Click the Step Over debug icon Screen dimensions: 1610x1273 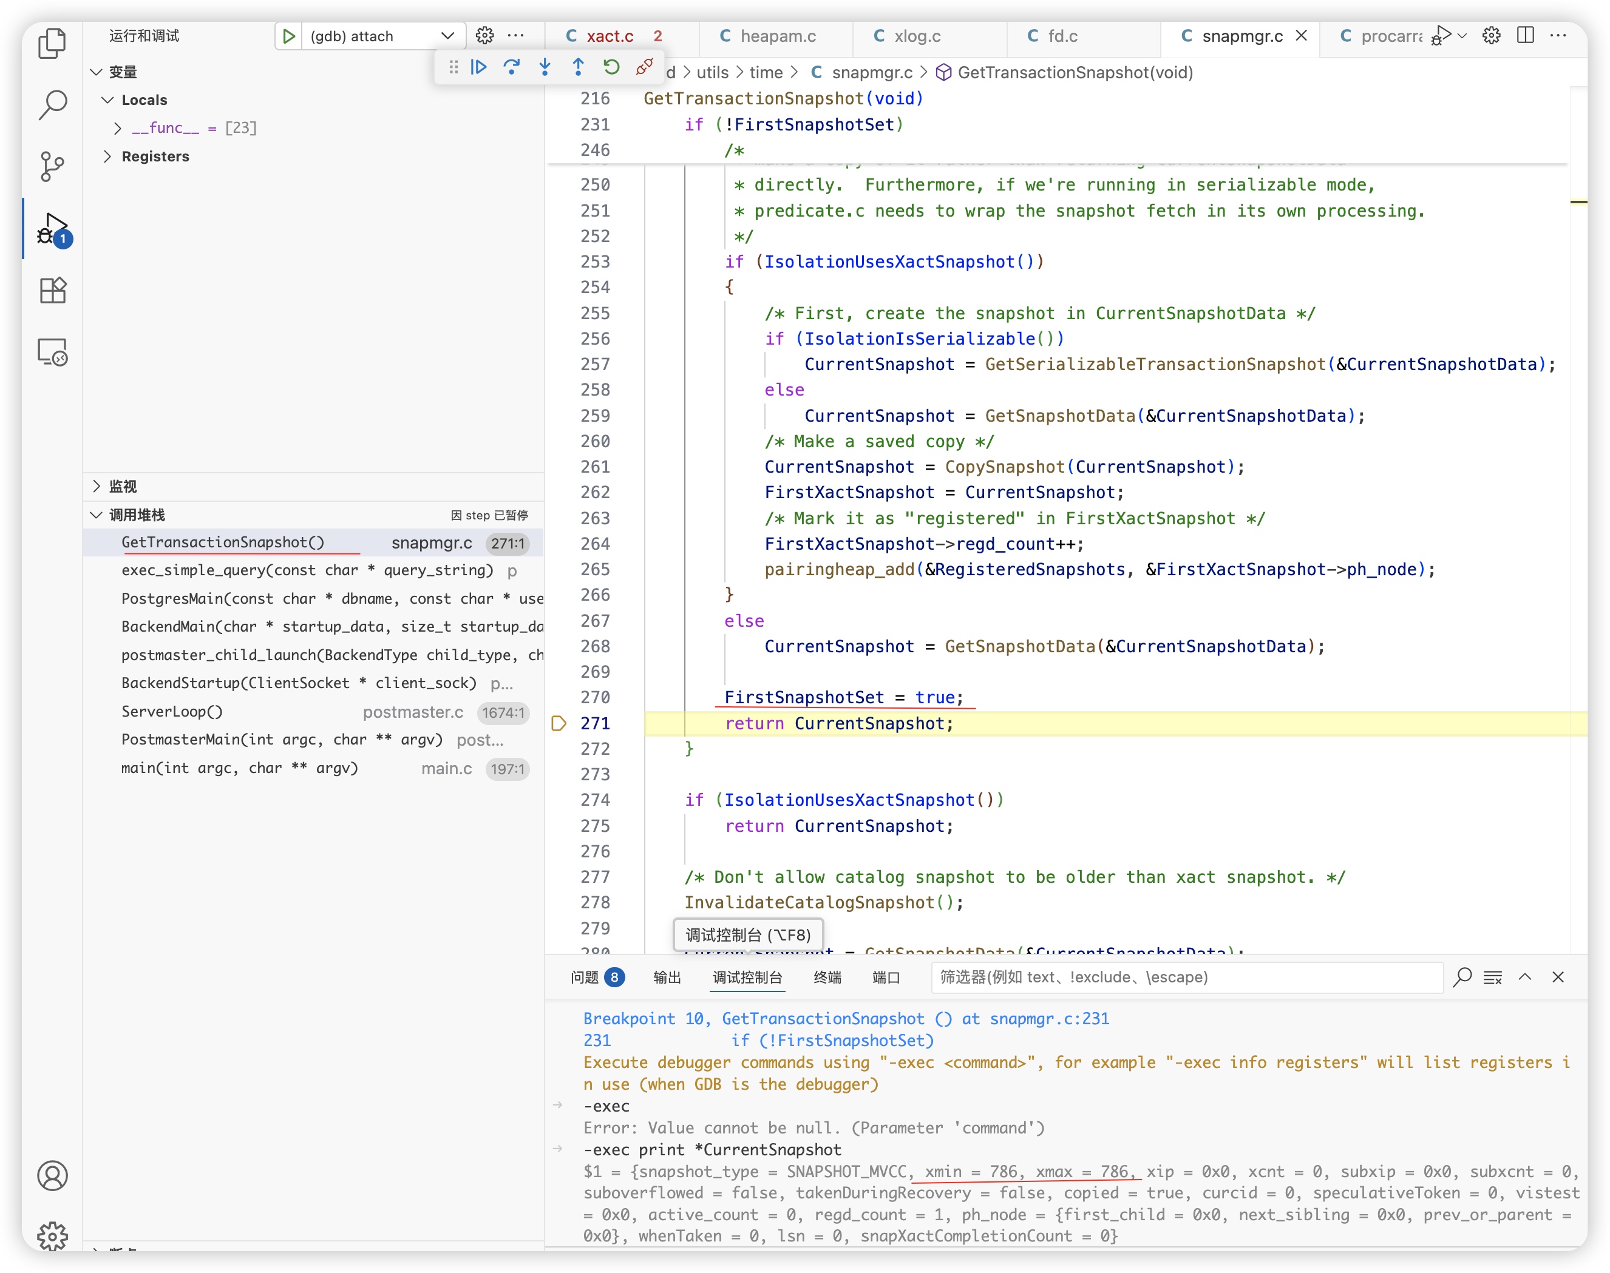pyautogui.click(x=512, y=68)
